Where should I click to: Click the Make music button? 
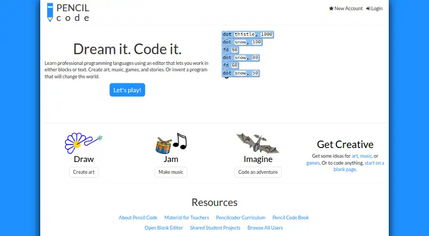click(x=171, y=172)
